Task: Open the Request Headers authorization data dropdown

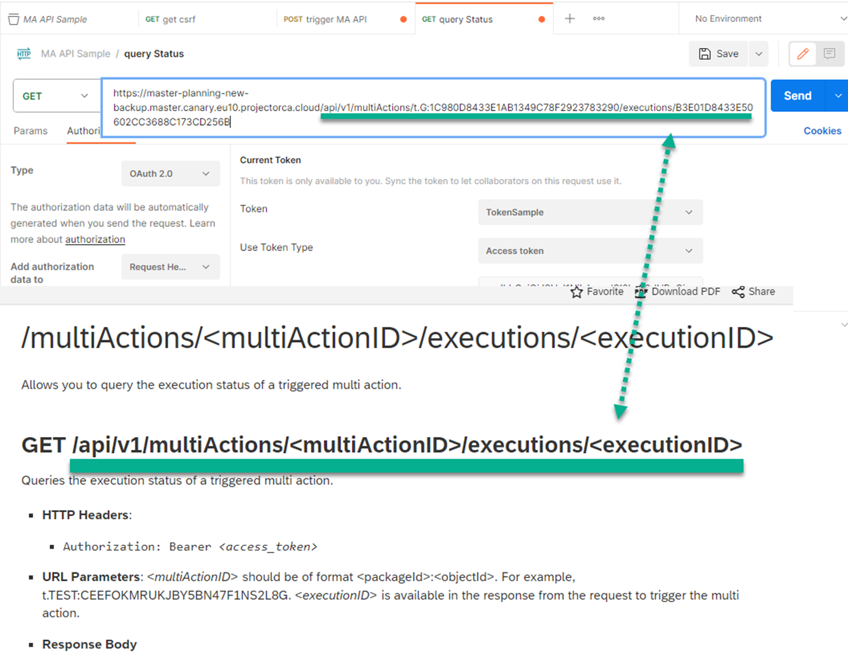Action: coord(170,267)
